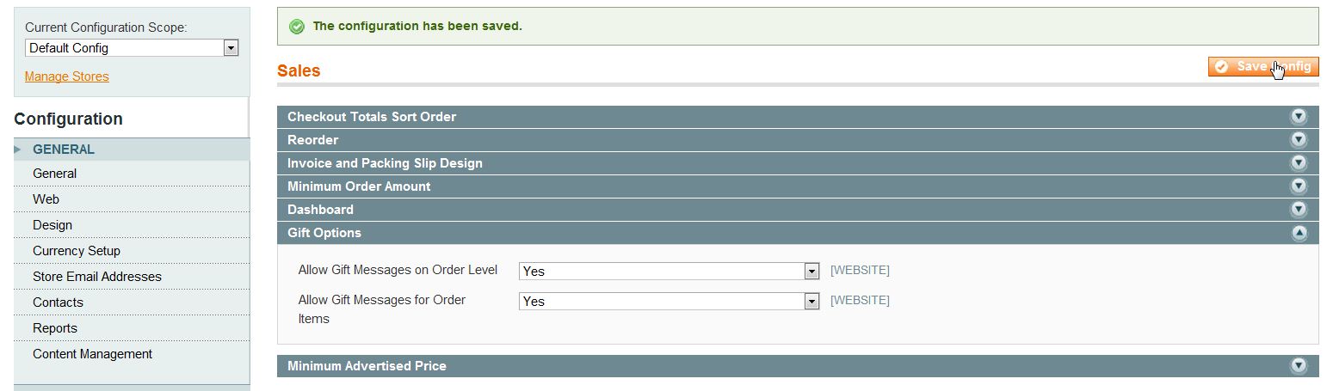Click the Gift Options section header
The image size is (1333, 391).
click(x=324, y=233)
